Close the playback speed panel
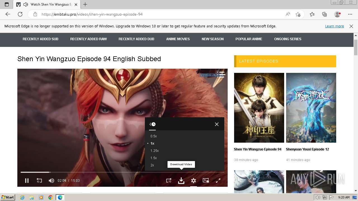 (217, 124)
